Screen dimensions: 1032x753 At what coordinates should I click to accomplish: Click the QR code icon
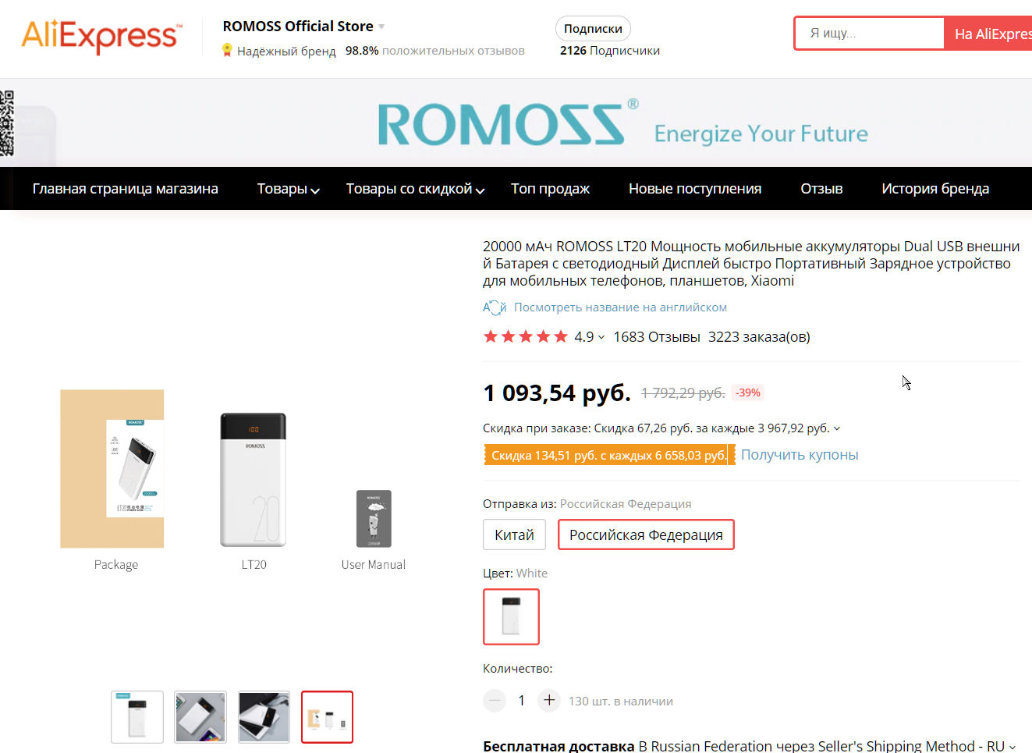click(x=7, y=123)
